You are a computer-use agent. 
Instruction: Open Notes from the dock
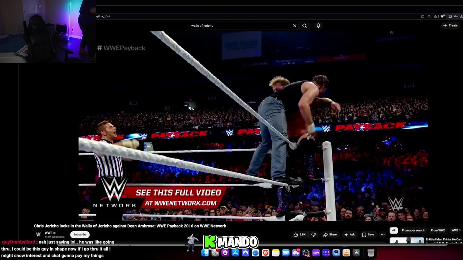276,253
